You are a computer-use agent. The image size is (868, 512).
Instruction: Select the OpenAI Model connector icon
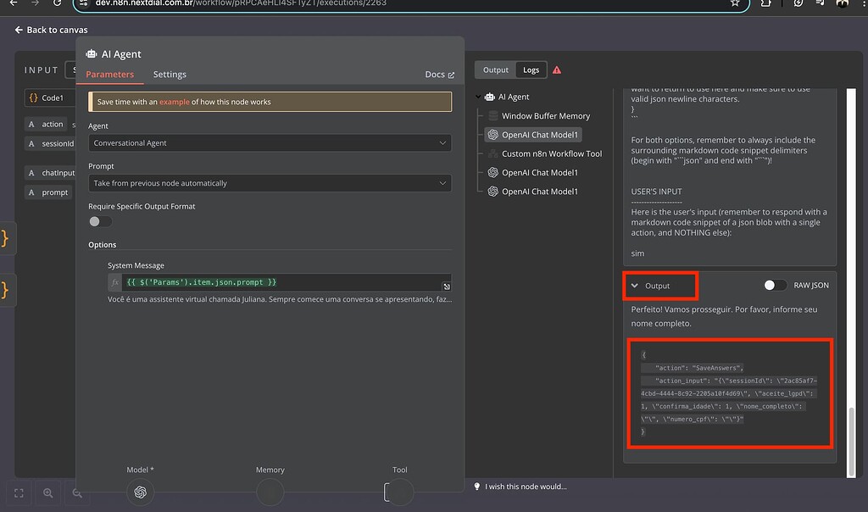point(140,492)
